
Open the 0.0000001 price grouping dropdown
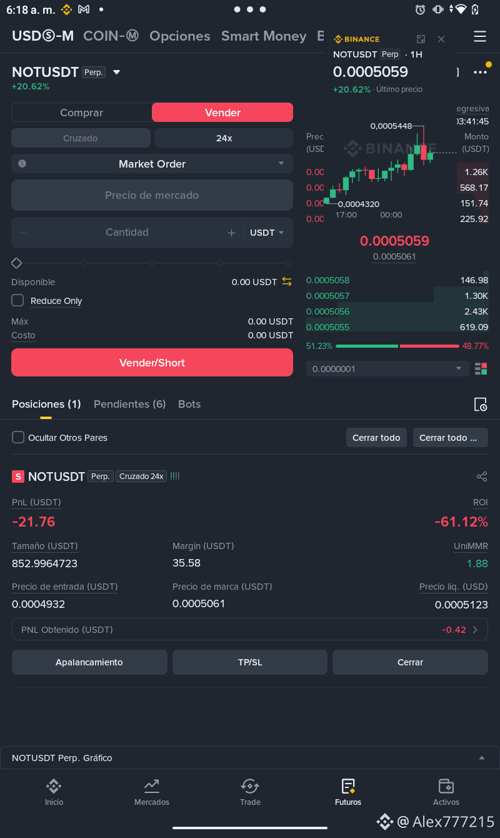387,369
